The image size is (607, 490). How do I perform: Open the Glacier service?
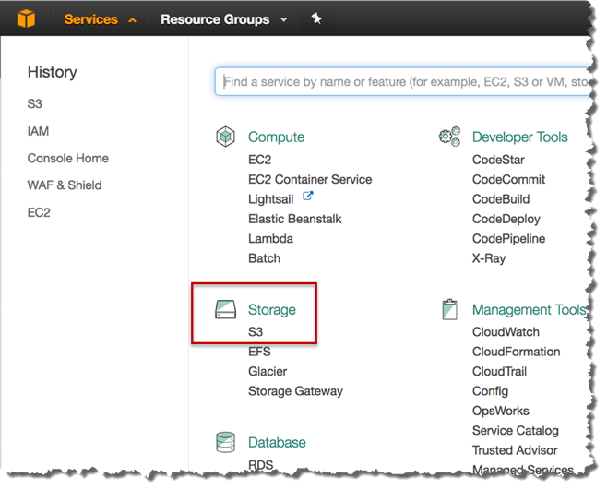pyautogui.click(x=268, y=372)
